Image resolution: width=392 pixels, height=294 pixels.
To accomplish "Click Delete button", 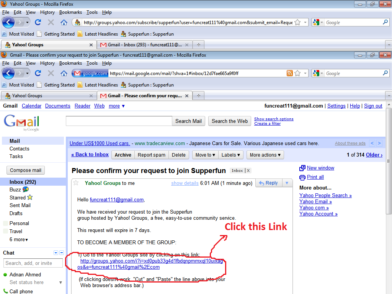I will pyautogui.click(x=179, y=155).
